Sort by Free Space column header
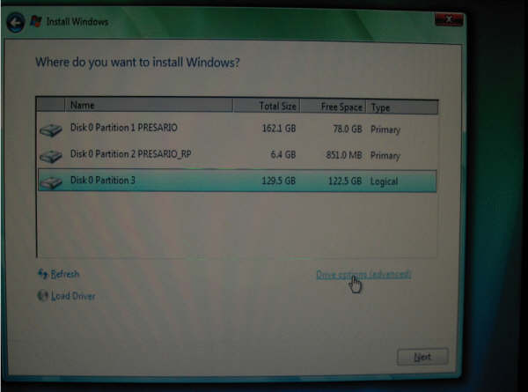This screenshot has height=392, width=528. coord(333,107)
